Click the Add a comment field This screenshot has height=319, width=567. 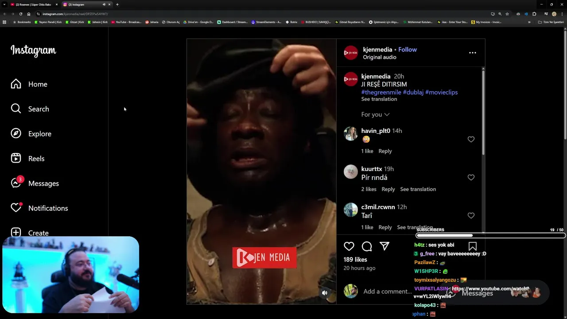(x=388, y=291)
